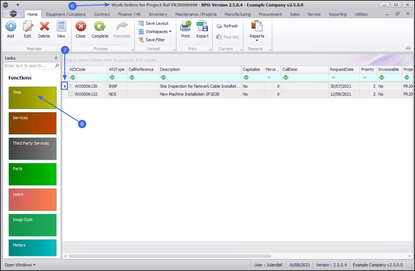
Task: Click the Delete red X icon
Action: tap(44, 26)
